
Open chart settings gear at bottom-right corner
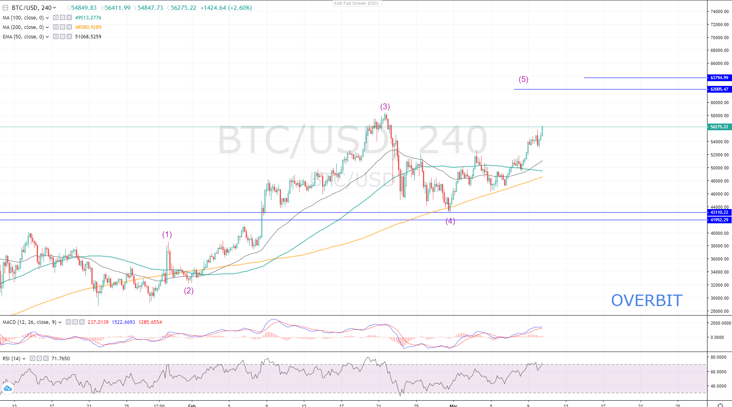pos(720,405)
